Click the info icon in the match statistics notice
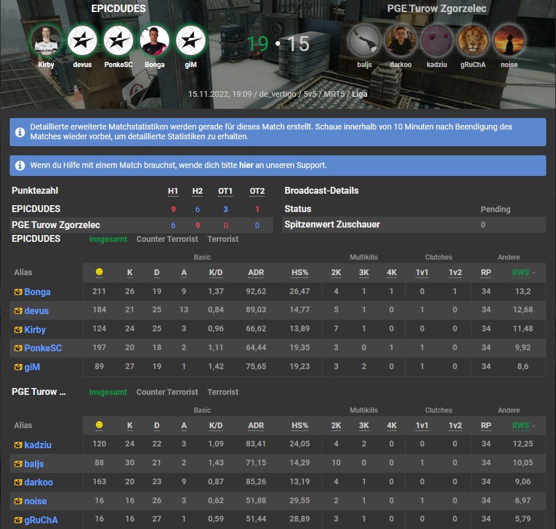Screen dimensions: 556x529 (x=20, y=132)
